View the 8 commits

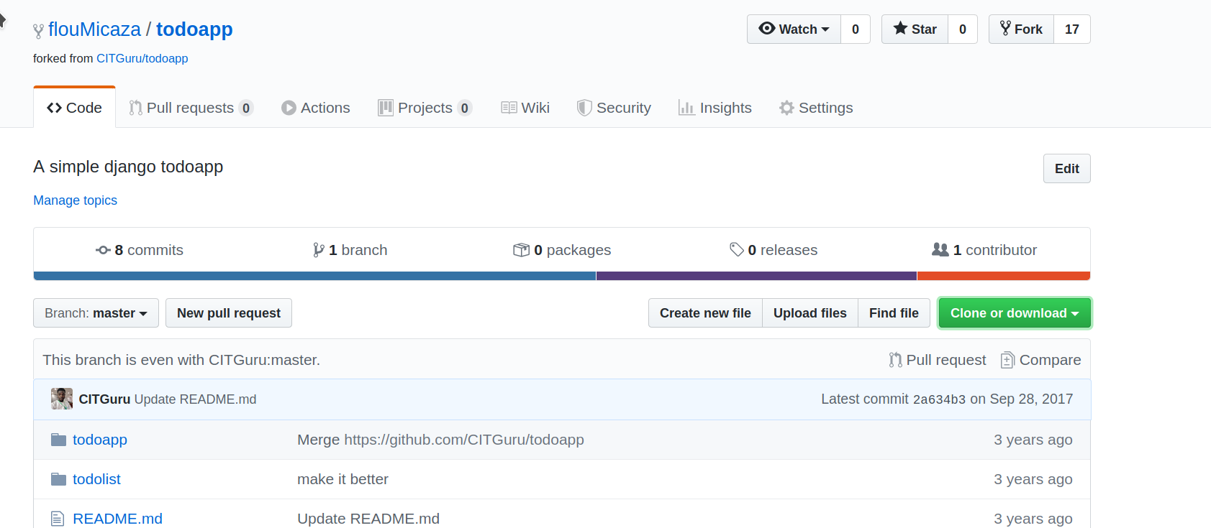140,250
